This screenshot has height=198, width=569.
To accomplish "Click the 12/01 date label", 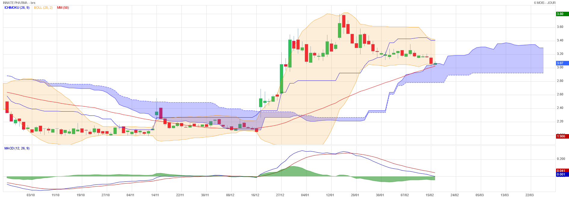I will click(x=330, y=195).
